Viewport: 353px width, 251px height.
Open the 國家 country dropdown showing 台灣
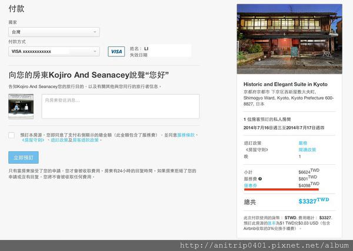54,32
